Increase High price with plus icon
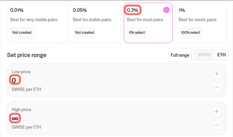 pos(216,111)
